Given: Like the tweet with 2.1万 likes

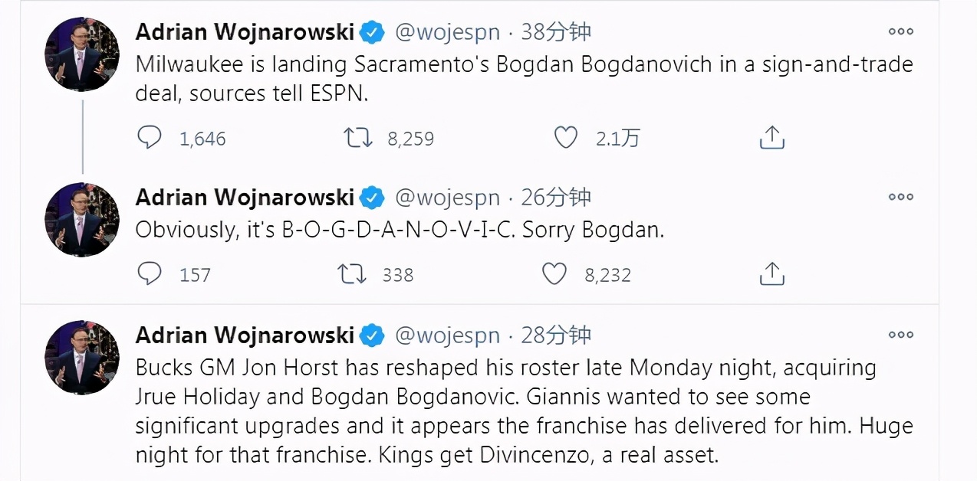Looking at the screenshot, I should [x=565, y=138].
